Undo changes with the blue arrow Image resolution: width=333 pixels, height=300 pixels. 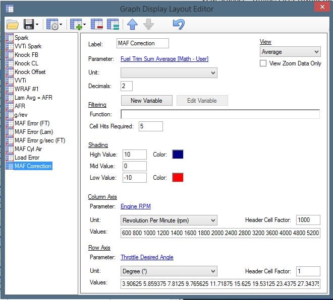pyautogui.click(x=179, y=24)
